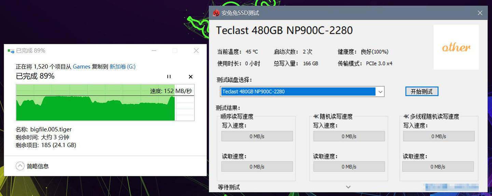Click the 当前温度 45 ℃ value
The image size is (492, 196).
click(x=252, y=52)
